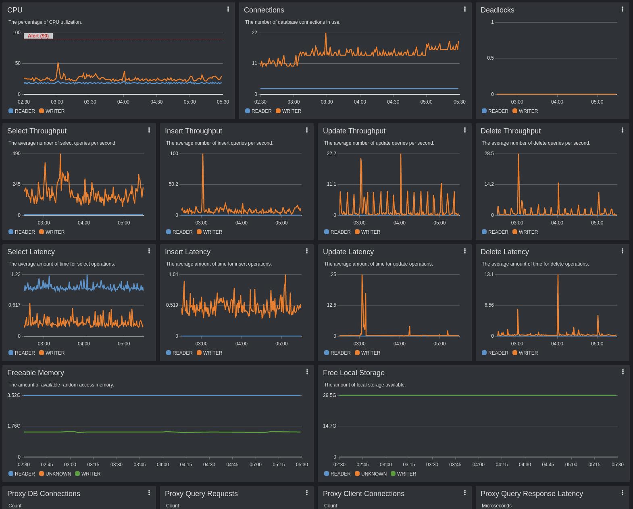633x509 pixels.
Task: Click 'The amount of local storage available.' text
Action: 365,385
